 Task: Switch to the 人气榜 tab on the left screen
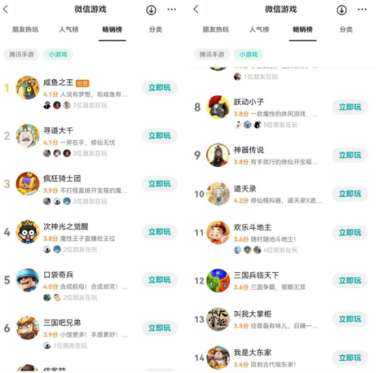[69, 30]
